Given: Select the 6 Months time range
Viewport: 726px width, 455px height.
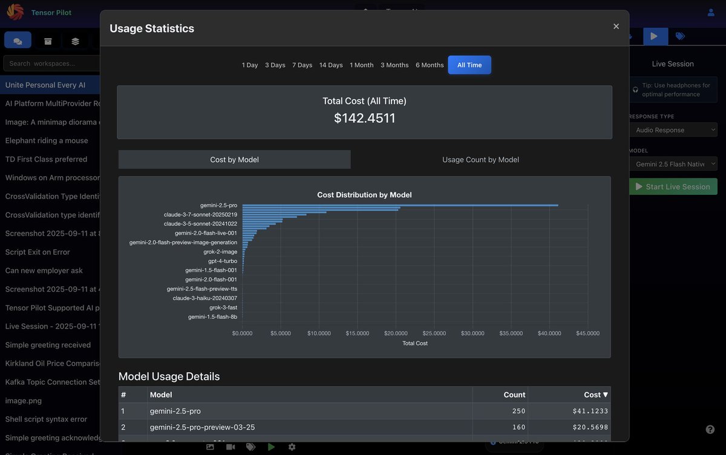Looking at the screenshot, I should 430,65.
